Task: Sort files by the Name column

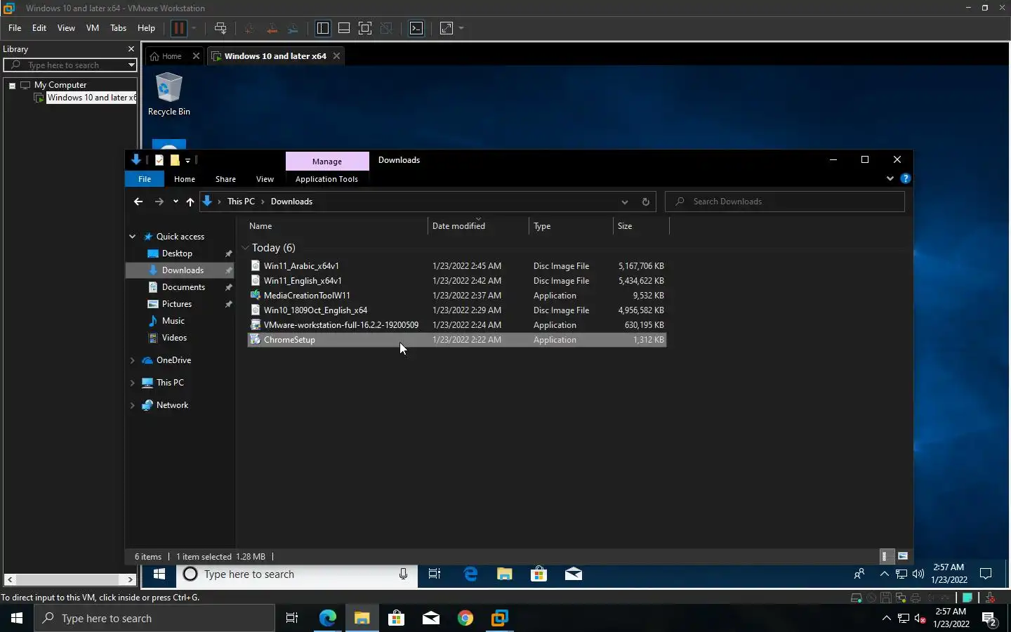Action: (x=337, y=226)
